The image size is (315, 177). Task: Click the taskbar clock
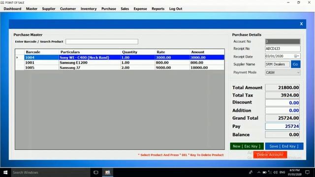pyautogui.click(x=294, y=173)
